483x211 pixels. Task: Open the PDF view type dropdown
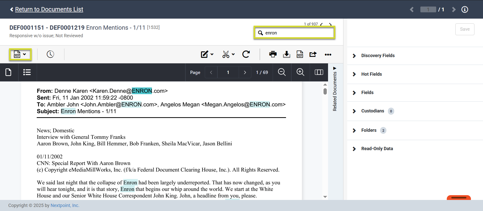coord(20,54)
